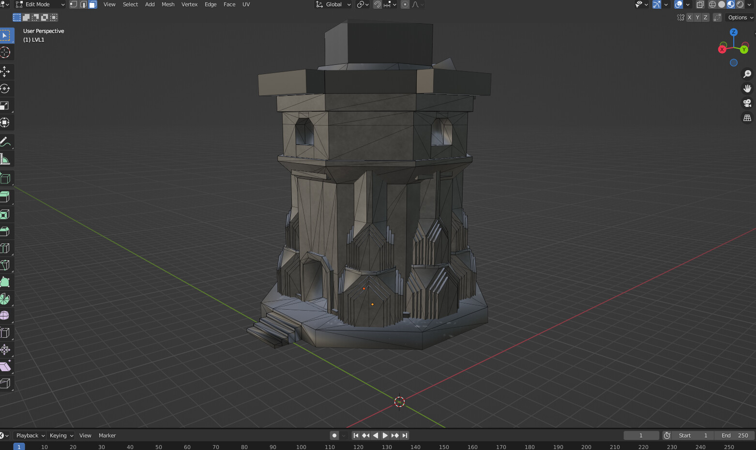Switch to face select mode
The image size is (756, 450).
click(x=92, y=4)
